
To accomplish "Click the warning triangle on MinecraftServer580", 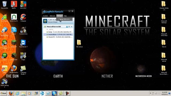I will click(x=67, y=27).
